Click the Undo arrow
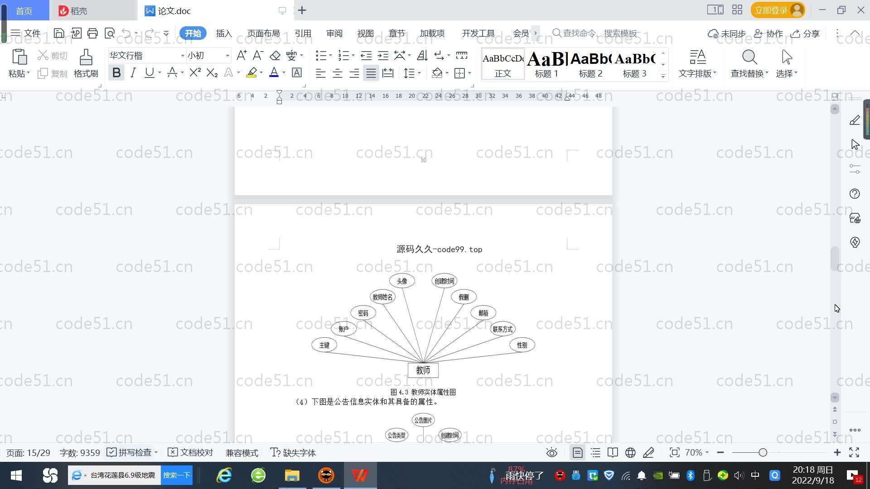Image resolution: width=870 pixels, height=489 pixels. [x=126, y=33]
